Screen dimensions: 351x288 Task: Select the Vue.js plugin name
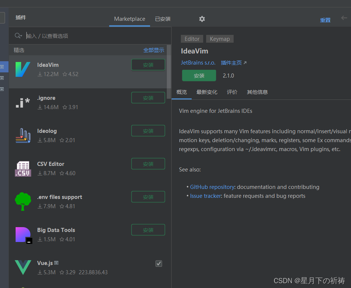click(45, 263)
